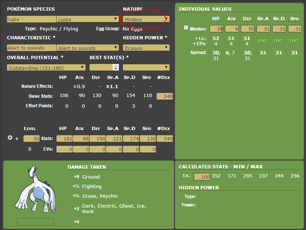Click the Sp.A stat field showing 121
The image size is (306, 230).
(x=114, y=139)
